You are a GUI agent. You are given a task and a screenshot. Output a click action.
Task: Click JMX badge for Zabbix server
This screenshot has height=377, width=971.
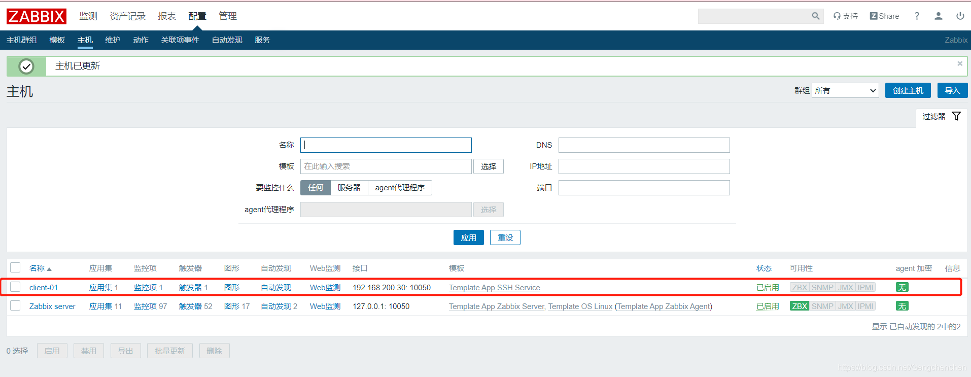[x=846, y=306]
